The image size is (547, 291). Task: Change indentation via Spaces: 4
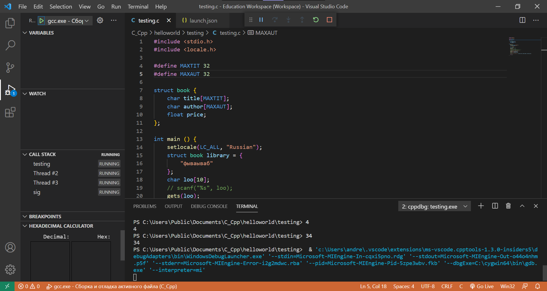(404, 286)
